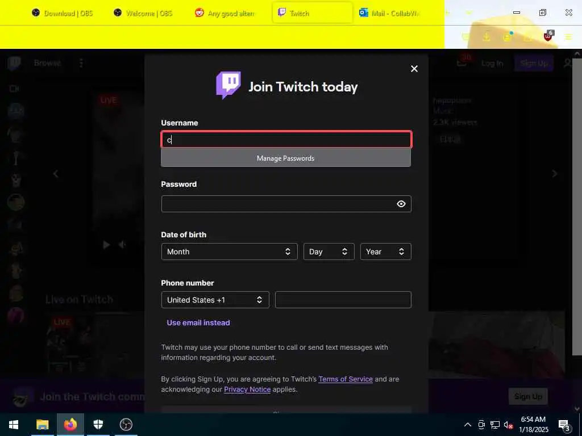
Task: Select the Twitch browser tab
Action: click(312, 13)
